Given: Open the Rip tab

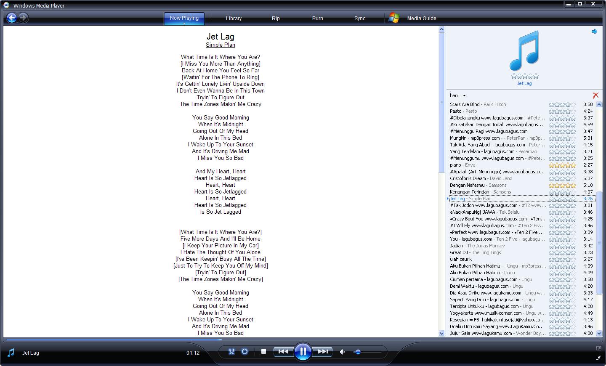Looking at the screenshot, I should tap(276, 19).
